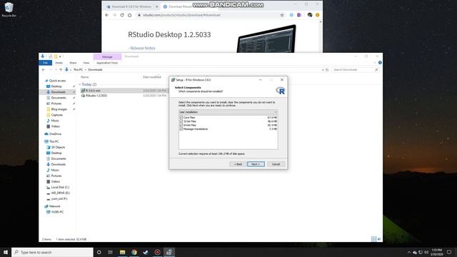Sort files by Date modified column
The image size is (457, 257).
click(x=152, y=77)
